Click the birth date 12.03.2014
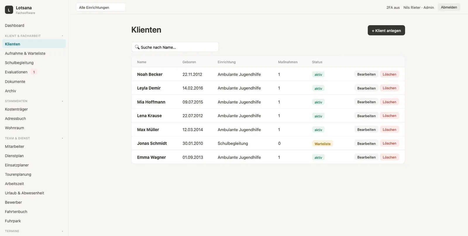 [x=192, y=130]
